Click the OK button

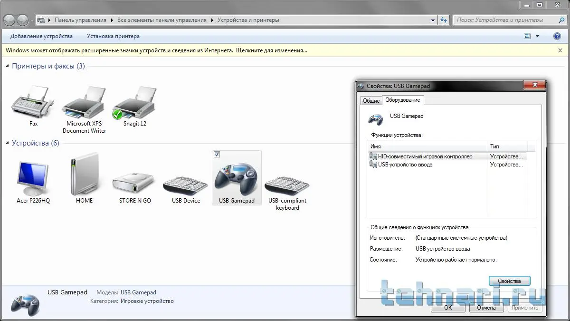[448, 308]
